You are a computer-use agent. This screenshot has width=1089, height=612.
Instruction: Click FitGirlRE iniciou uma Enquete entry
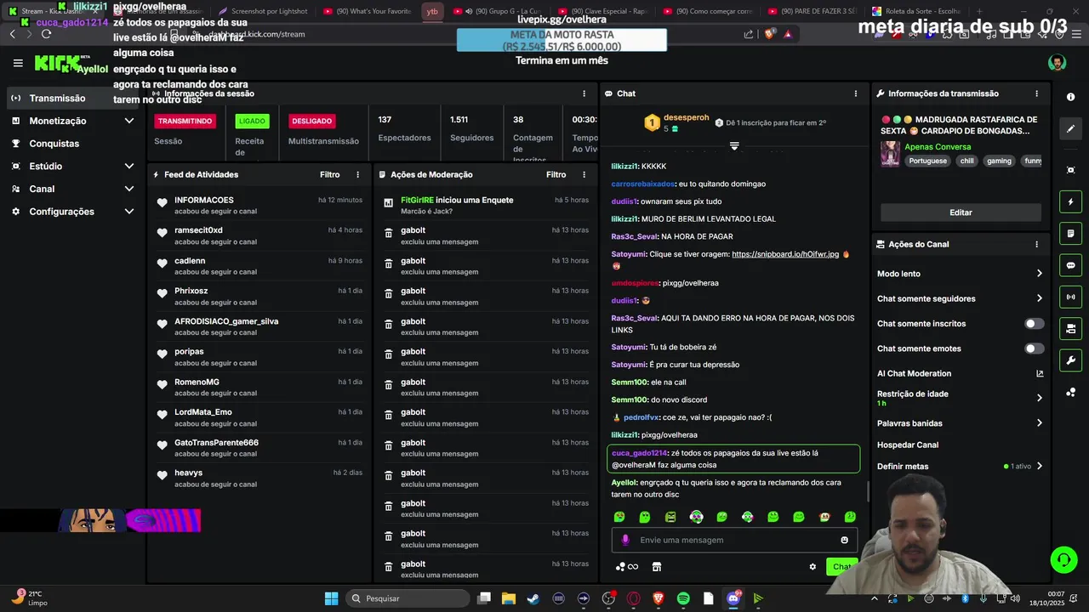pos(457,200)
